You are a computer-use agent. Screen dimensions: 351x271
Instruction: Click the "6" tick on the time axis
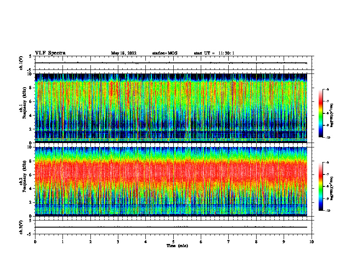click(x=201, y=242)
